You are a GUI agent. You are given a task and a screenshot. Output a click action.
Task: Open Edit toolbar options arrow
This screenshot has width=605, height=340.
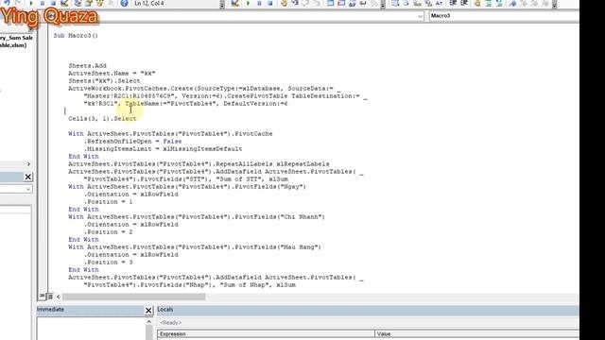[x=555, y=4]
